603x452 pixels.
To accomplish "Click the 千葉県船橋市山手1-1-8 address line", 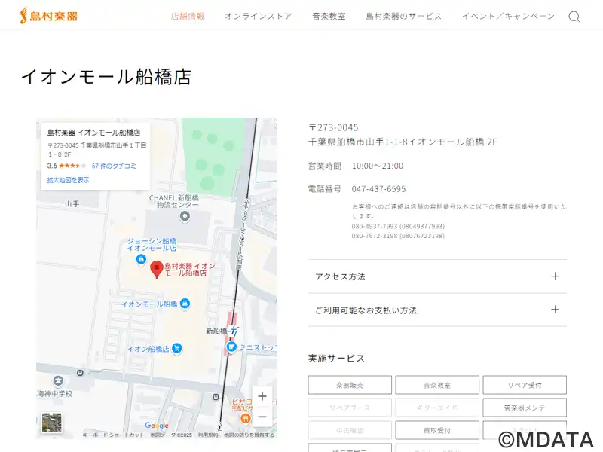I will (x=403, y=142).
